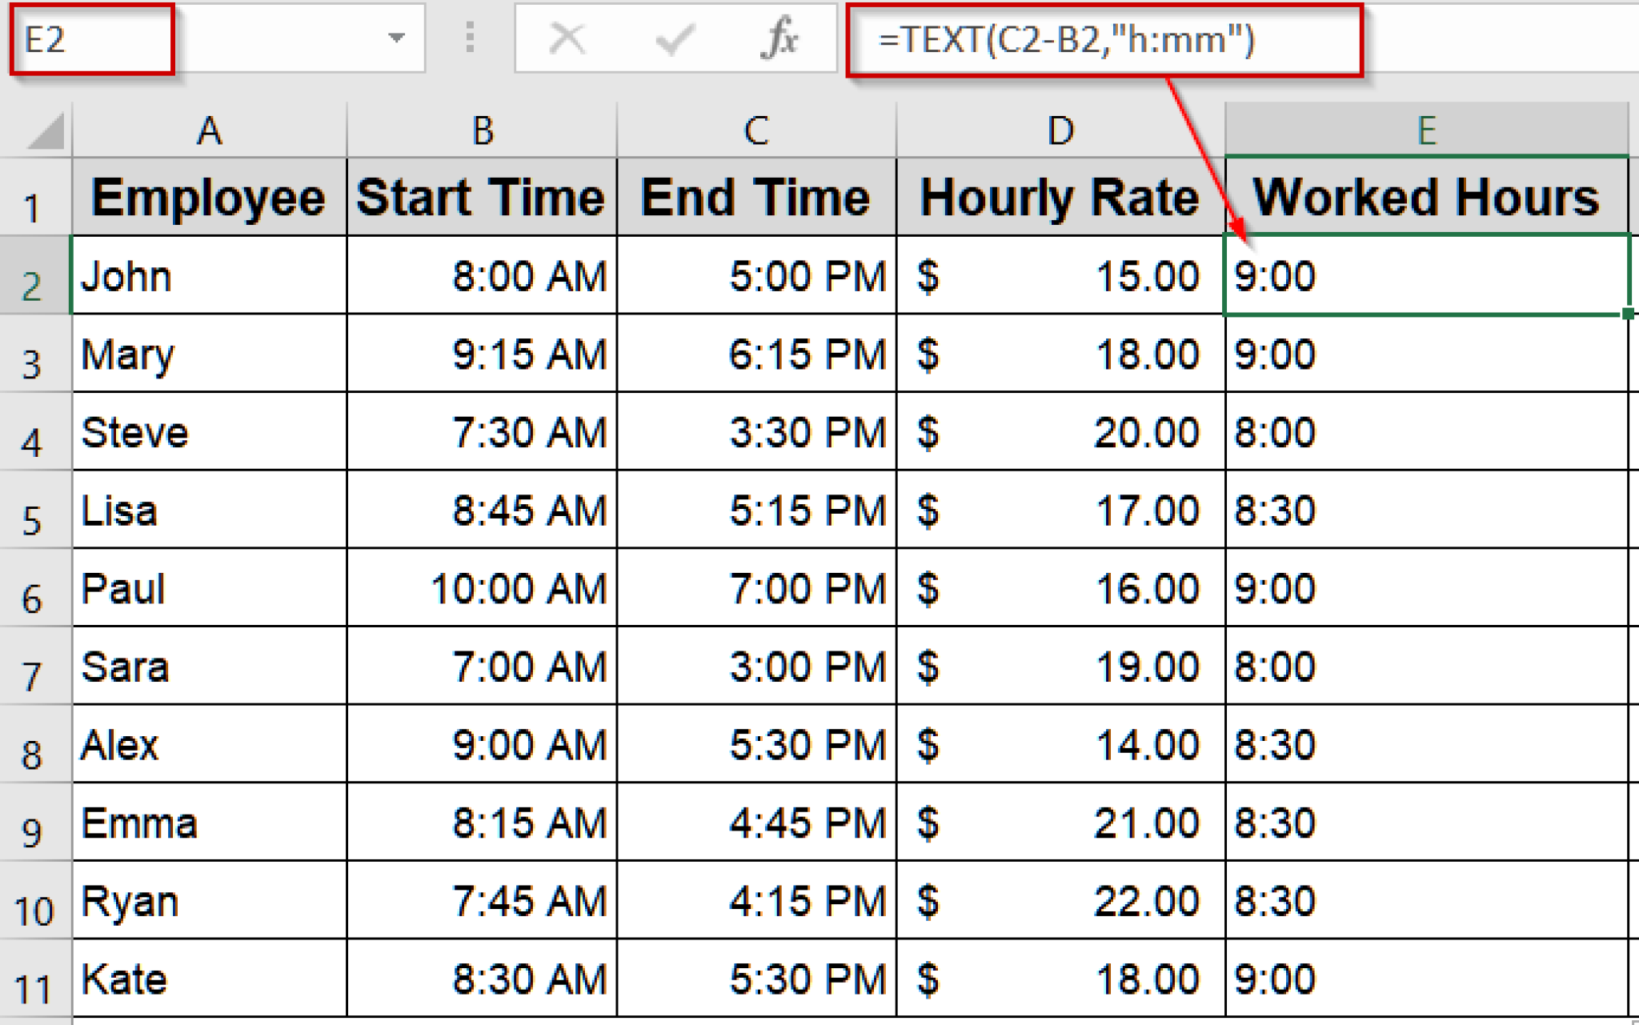Click the End Time header cell
1639x1025 pixels.
point(756,197)
